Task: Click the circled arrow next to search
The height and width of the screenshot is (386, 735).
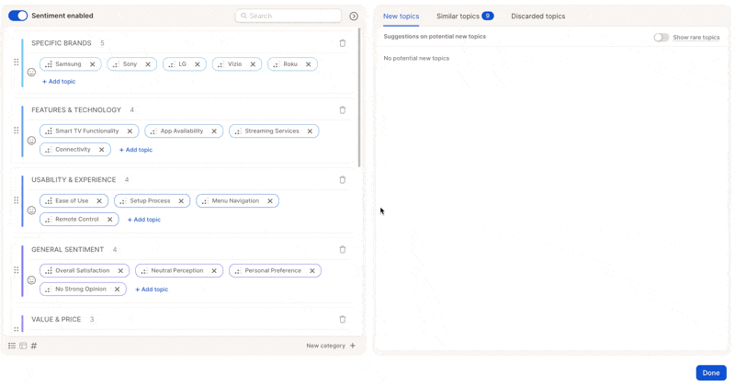Action: tap(354, 16)
